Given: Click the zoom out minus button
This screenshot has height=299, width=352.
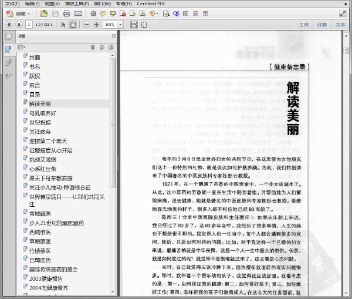Looking at the screenshot, I should click(x=87, y=24).
